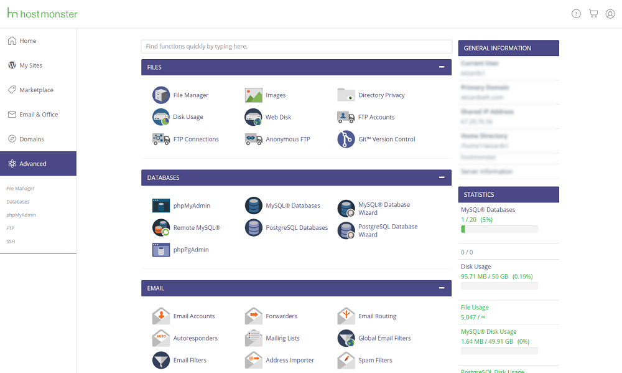The height and width of the screenshot is (373, 622).
Task: Select the Advanced sidebar item
Action: coord(38,164)
